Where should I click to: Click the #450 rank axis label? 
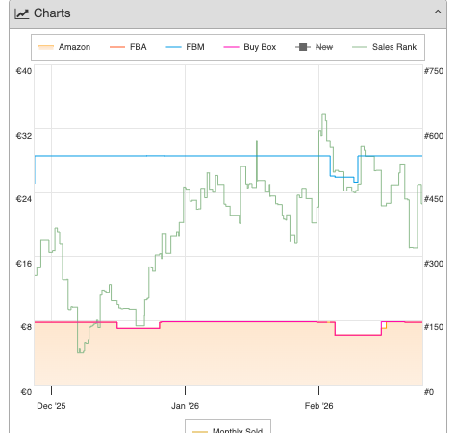(434, 199)
